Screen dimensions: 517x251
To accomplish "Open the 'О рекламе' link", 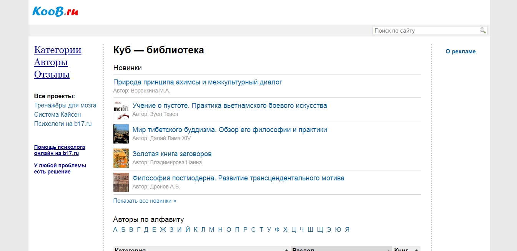I will coord(460,51).
